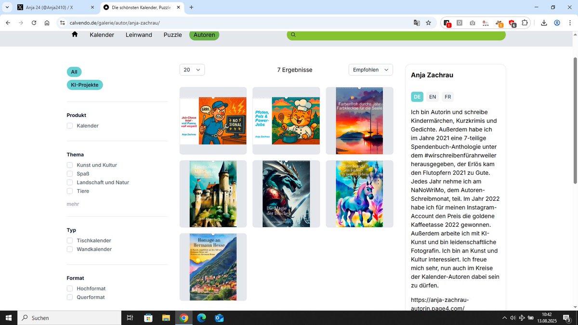Screen dimensions: 578x325
Task: Open the Job-Chaos total calendar thumbnail
Action: [x=213, y=121]
